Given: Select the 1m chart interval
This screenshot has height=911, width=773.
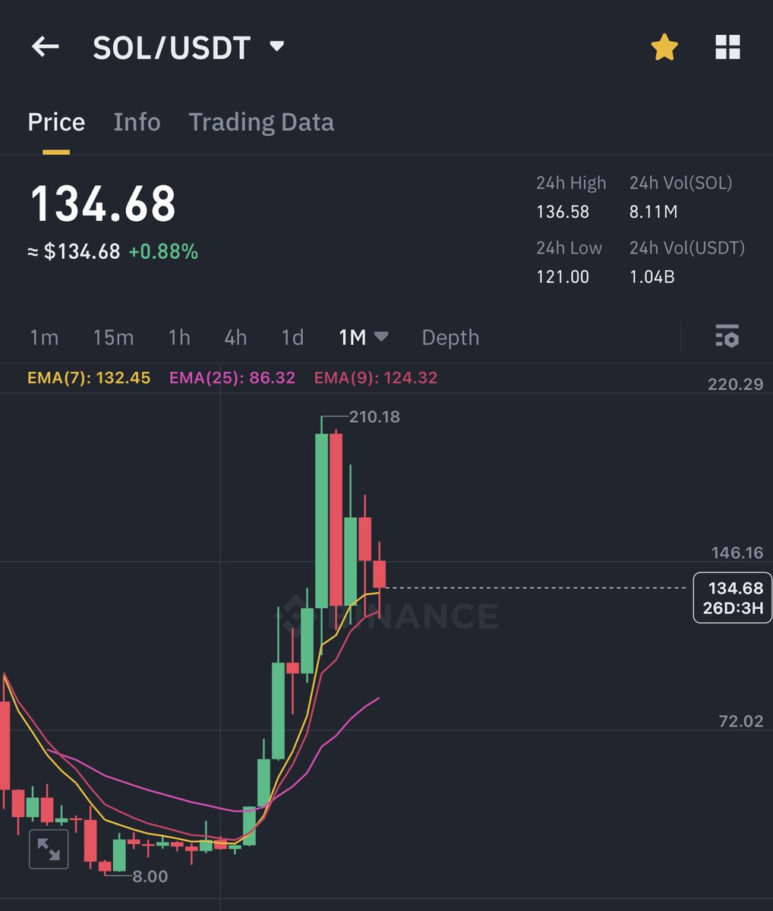Looking at the screenshot, I should [44, 337].
